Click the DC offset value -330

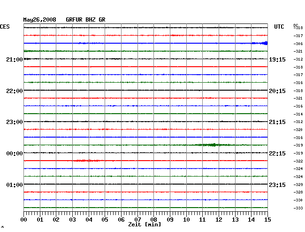[x=298, y=200]
